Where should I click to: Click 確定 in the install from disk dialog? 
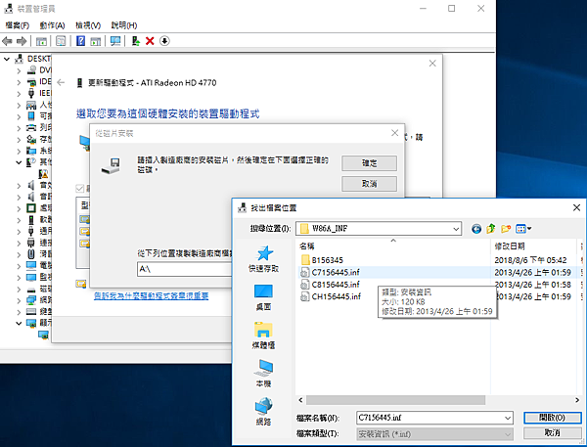369,163
